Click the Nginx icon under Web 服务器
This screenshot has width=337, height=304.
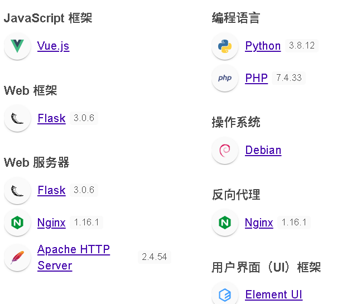tap(17, 223)
